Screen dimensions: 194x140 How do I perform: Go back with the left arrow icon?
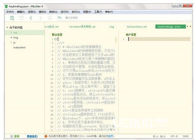pos(31,18)
